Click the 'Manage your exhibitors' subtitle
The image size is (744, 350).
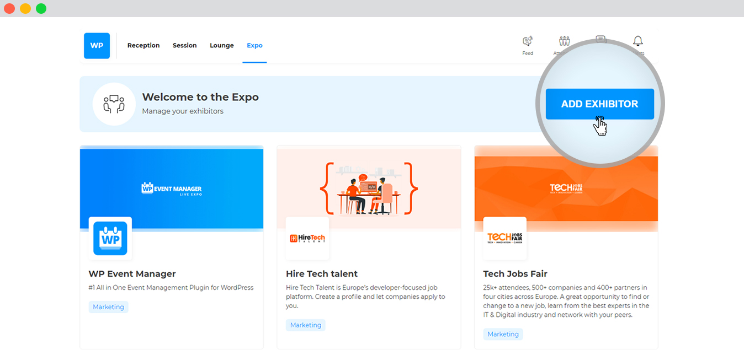[183, 111]
